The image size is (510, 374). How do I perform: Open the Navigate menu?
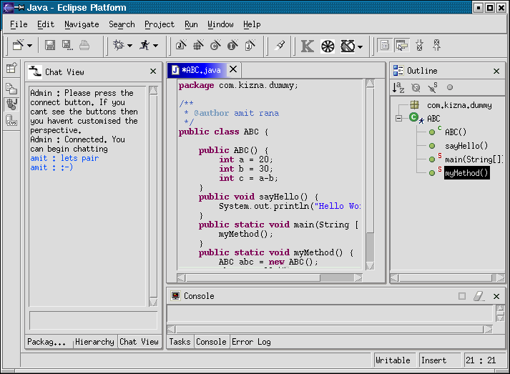tap(82, 24)
